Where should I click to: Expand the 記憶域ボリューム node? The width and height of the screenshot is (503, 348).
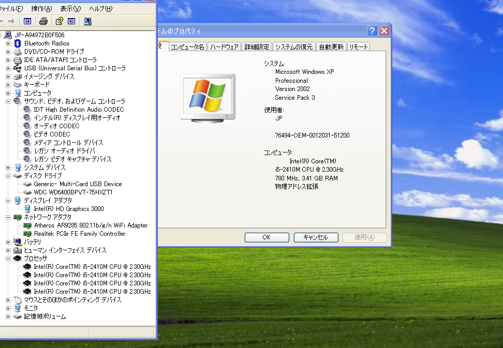(x=8, y=316)
